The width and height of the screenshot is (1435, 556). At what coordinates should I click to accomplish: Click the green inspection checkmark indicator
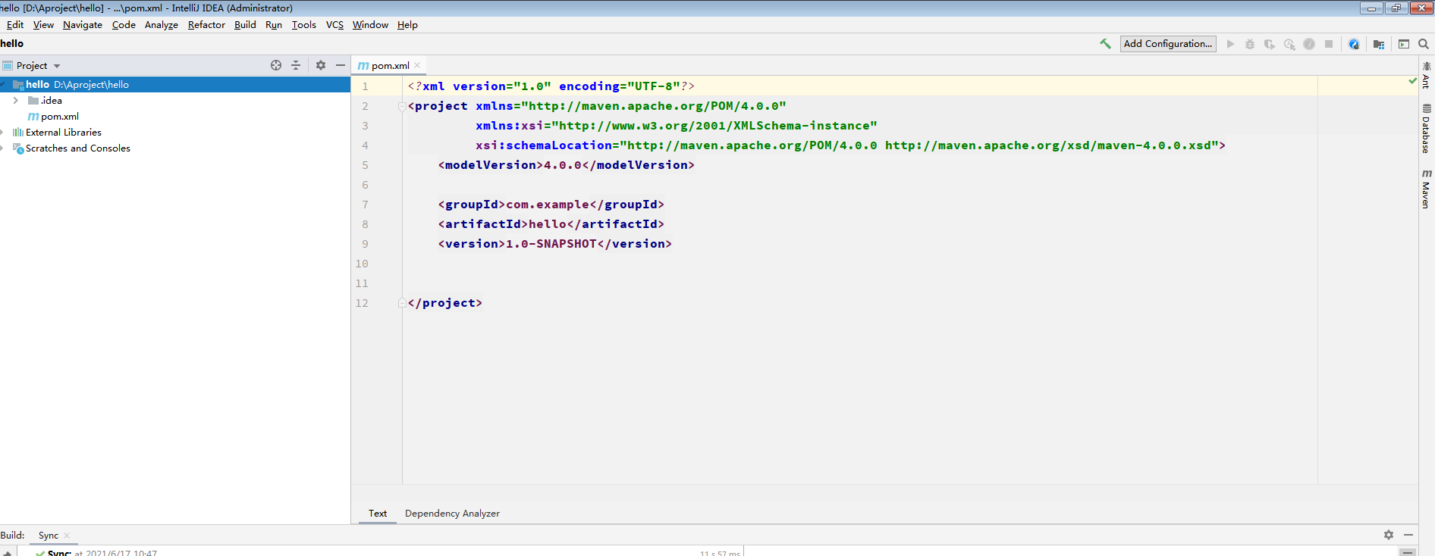[1412, 80]
